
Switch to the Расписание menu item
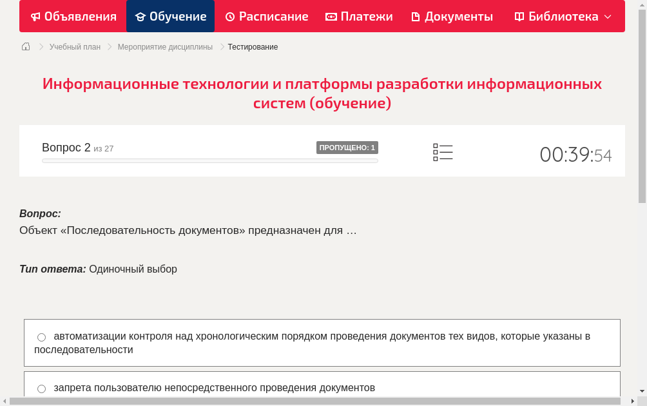267,16
